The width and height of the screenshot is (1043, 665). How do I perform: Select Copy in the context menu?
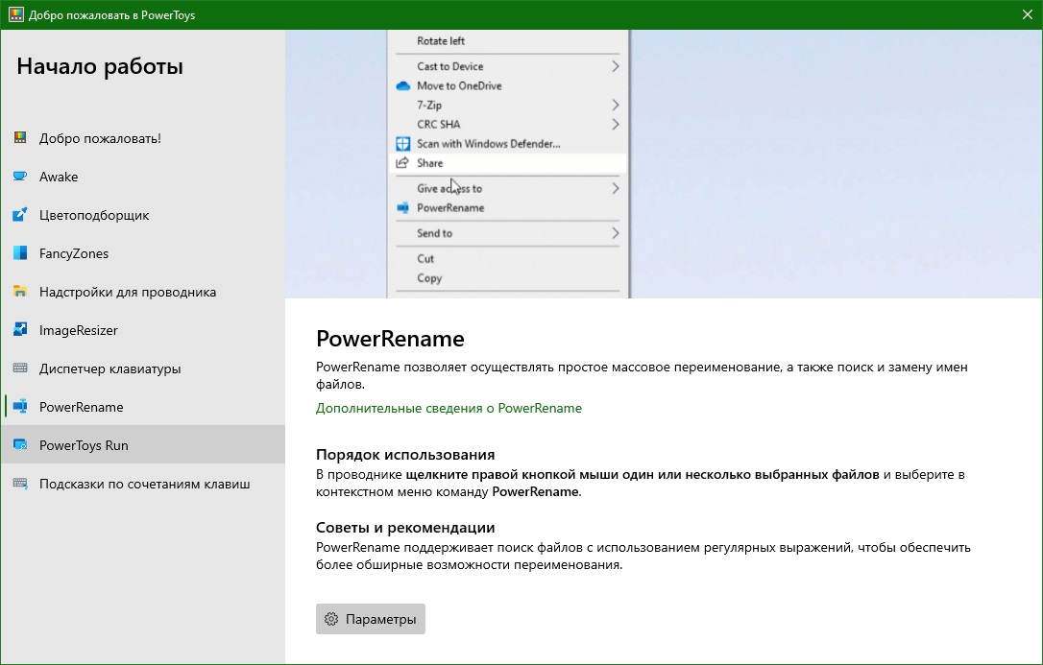[x=428, y=278]
